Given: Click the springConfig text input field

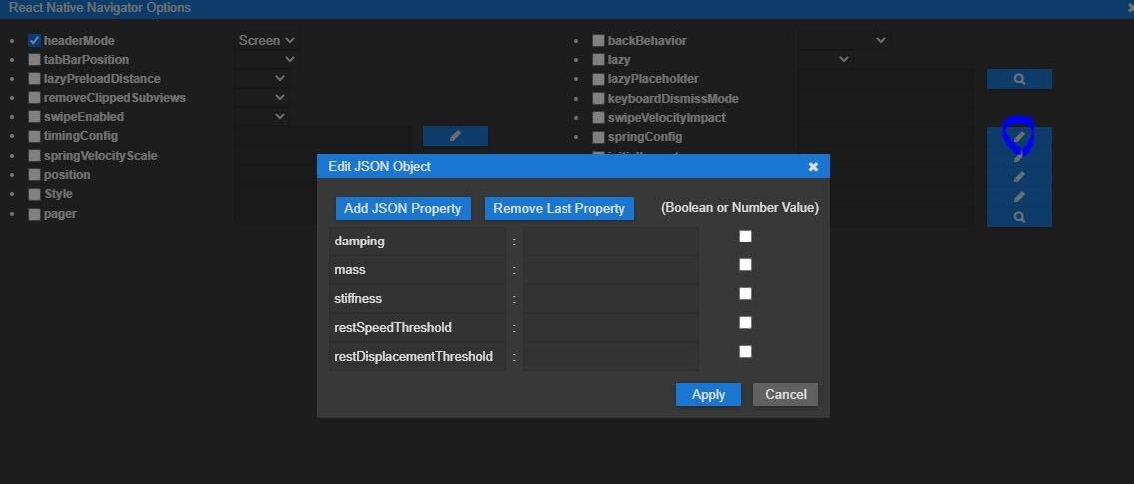Looking at the screenshot, I should tap(886, 137).
